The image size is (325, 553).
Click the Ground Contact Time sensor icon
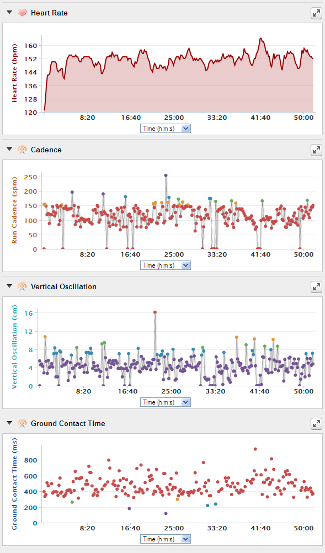[22, 423]
